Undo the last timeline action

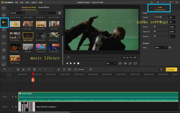point(5,69)
